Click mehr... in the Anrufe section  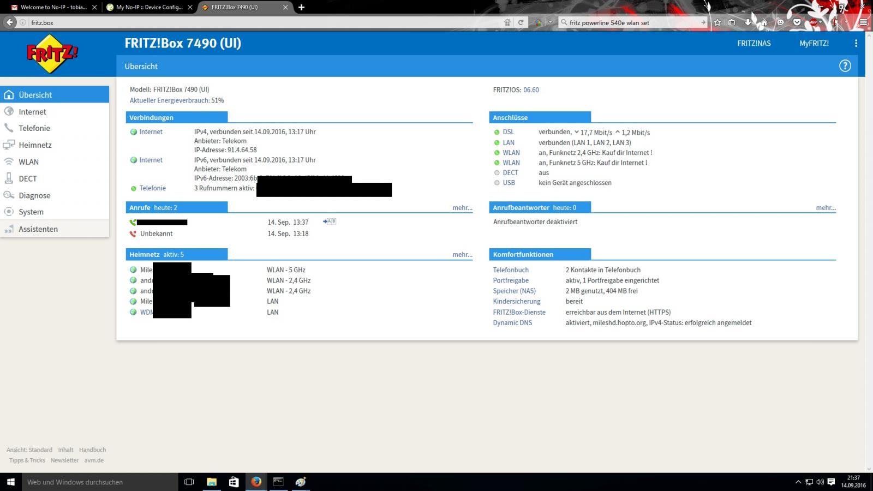pyautogui.click(x=462, y=208)
